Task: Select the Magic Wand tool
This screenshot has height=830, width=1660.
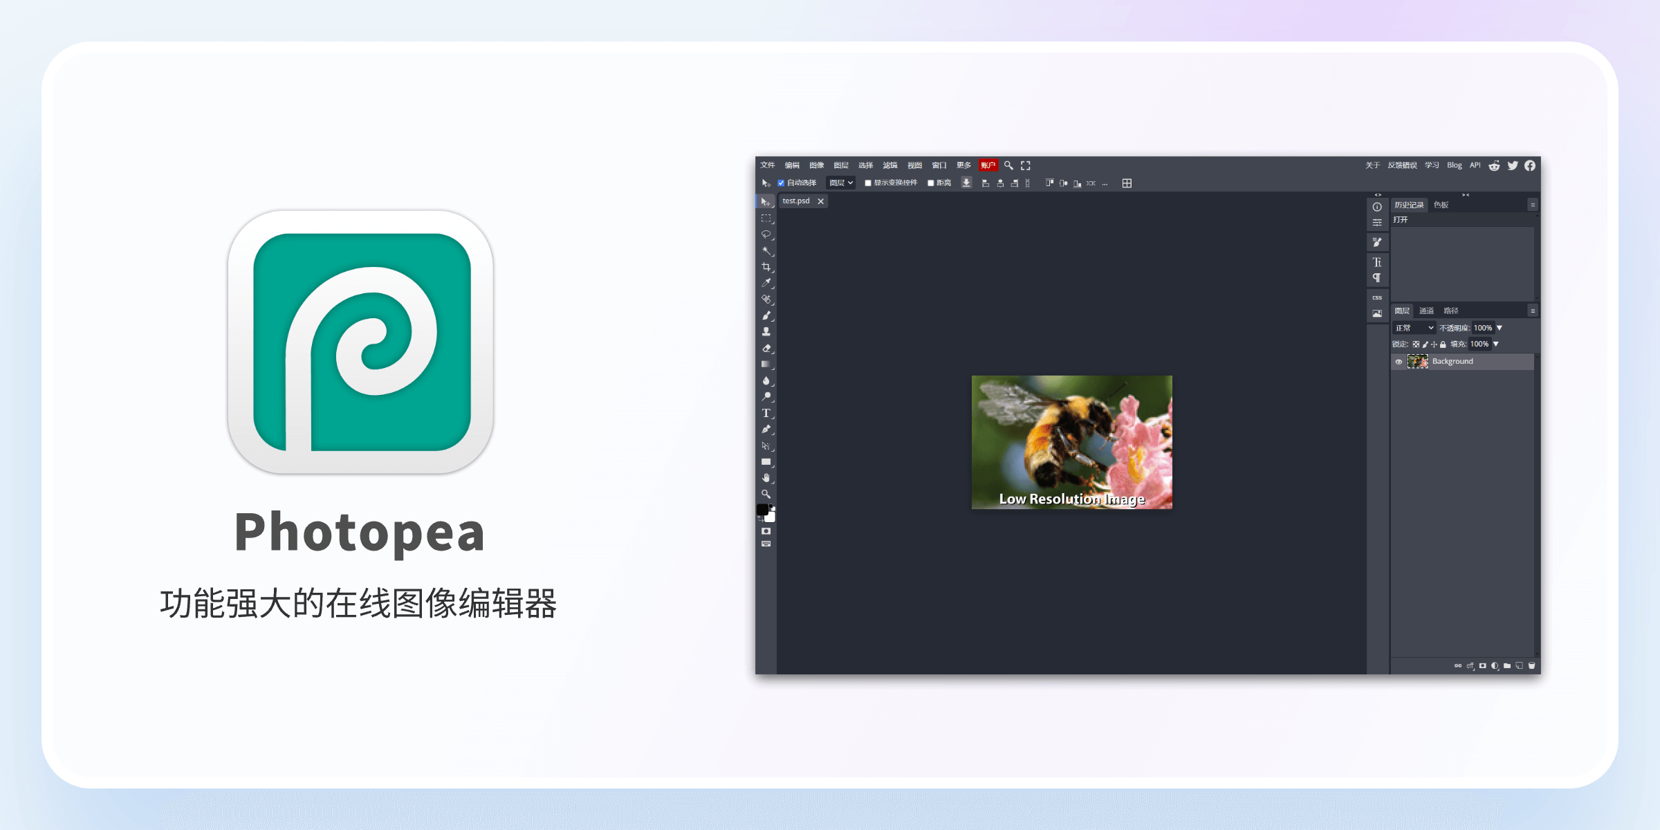Action: [x=766, y=250]
